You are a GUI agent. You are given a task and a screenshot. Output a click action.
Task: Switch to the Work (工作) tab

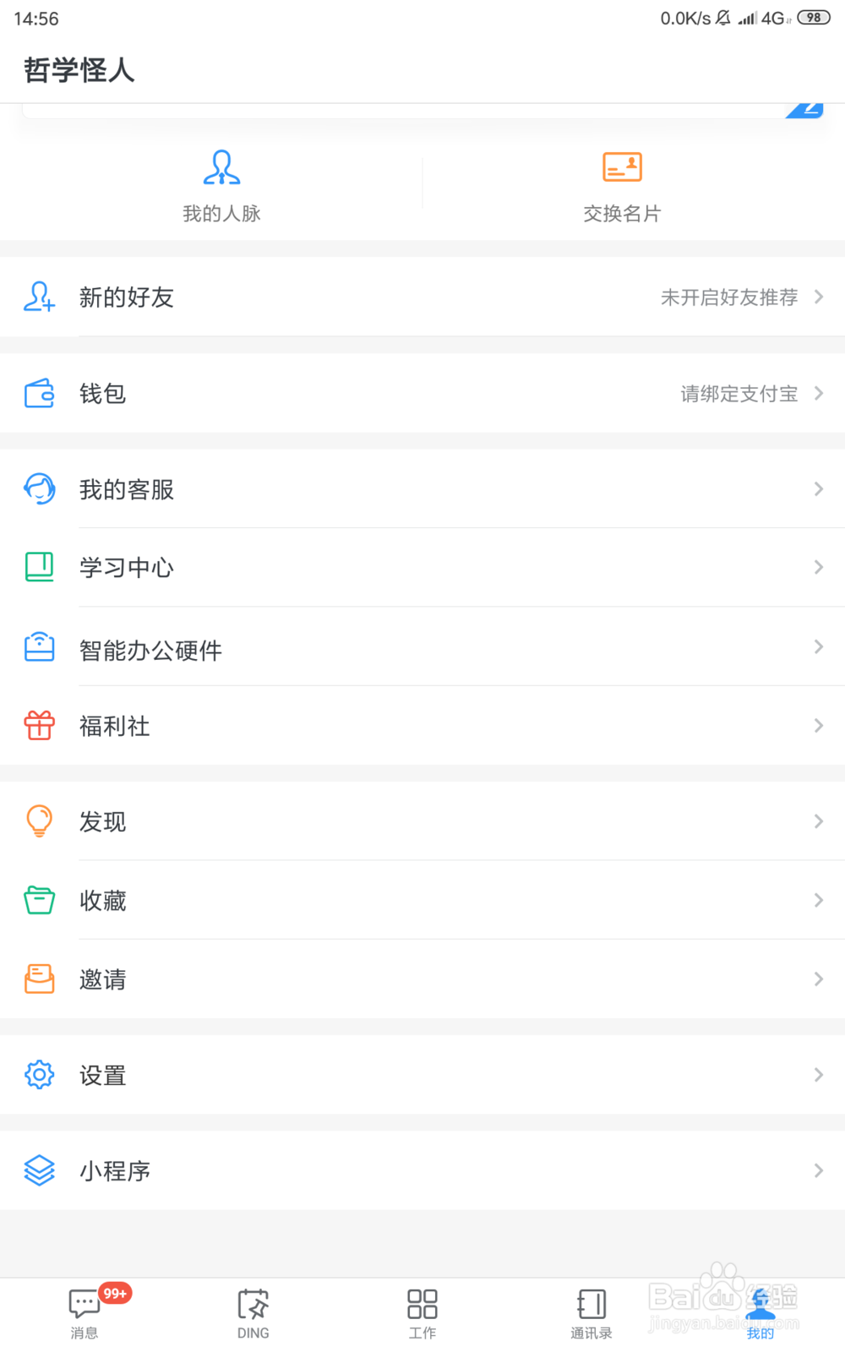coord(422,1314)
